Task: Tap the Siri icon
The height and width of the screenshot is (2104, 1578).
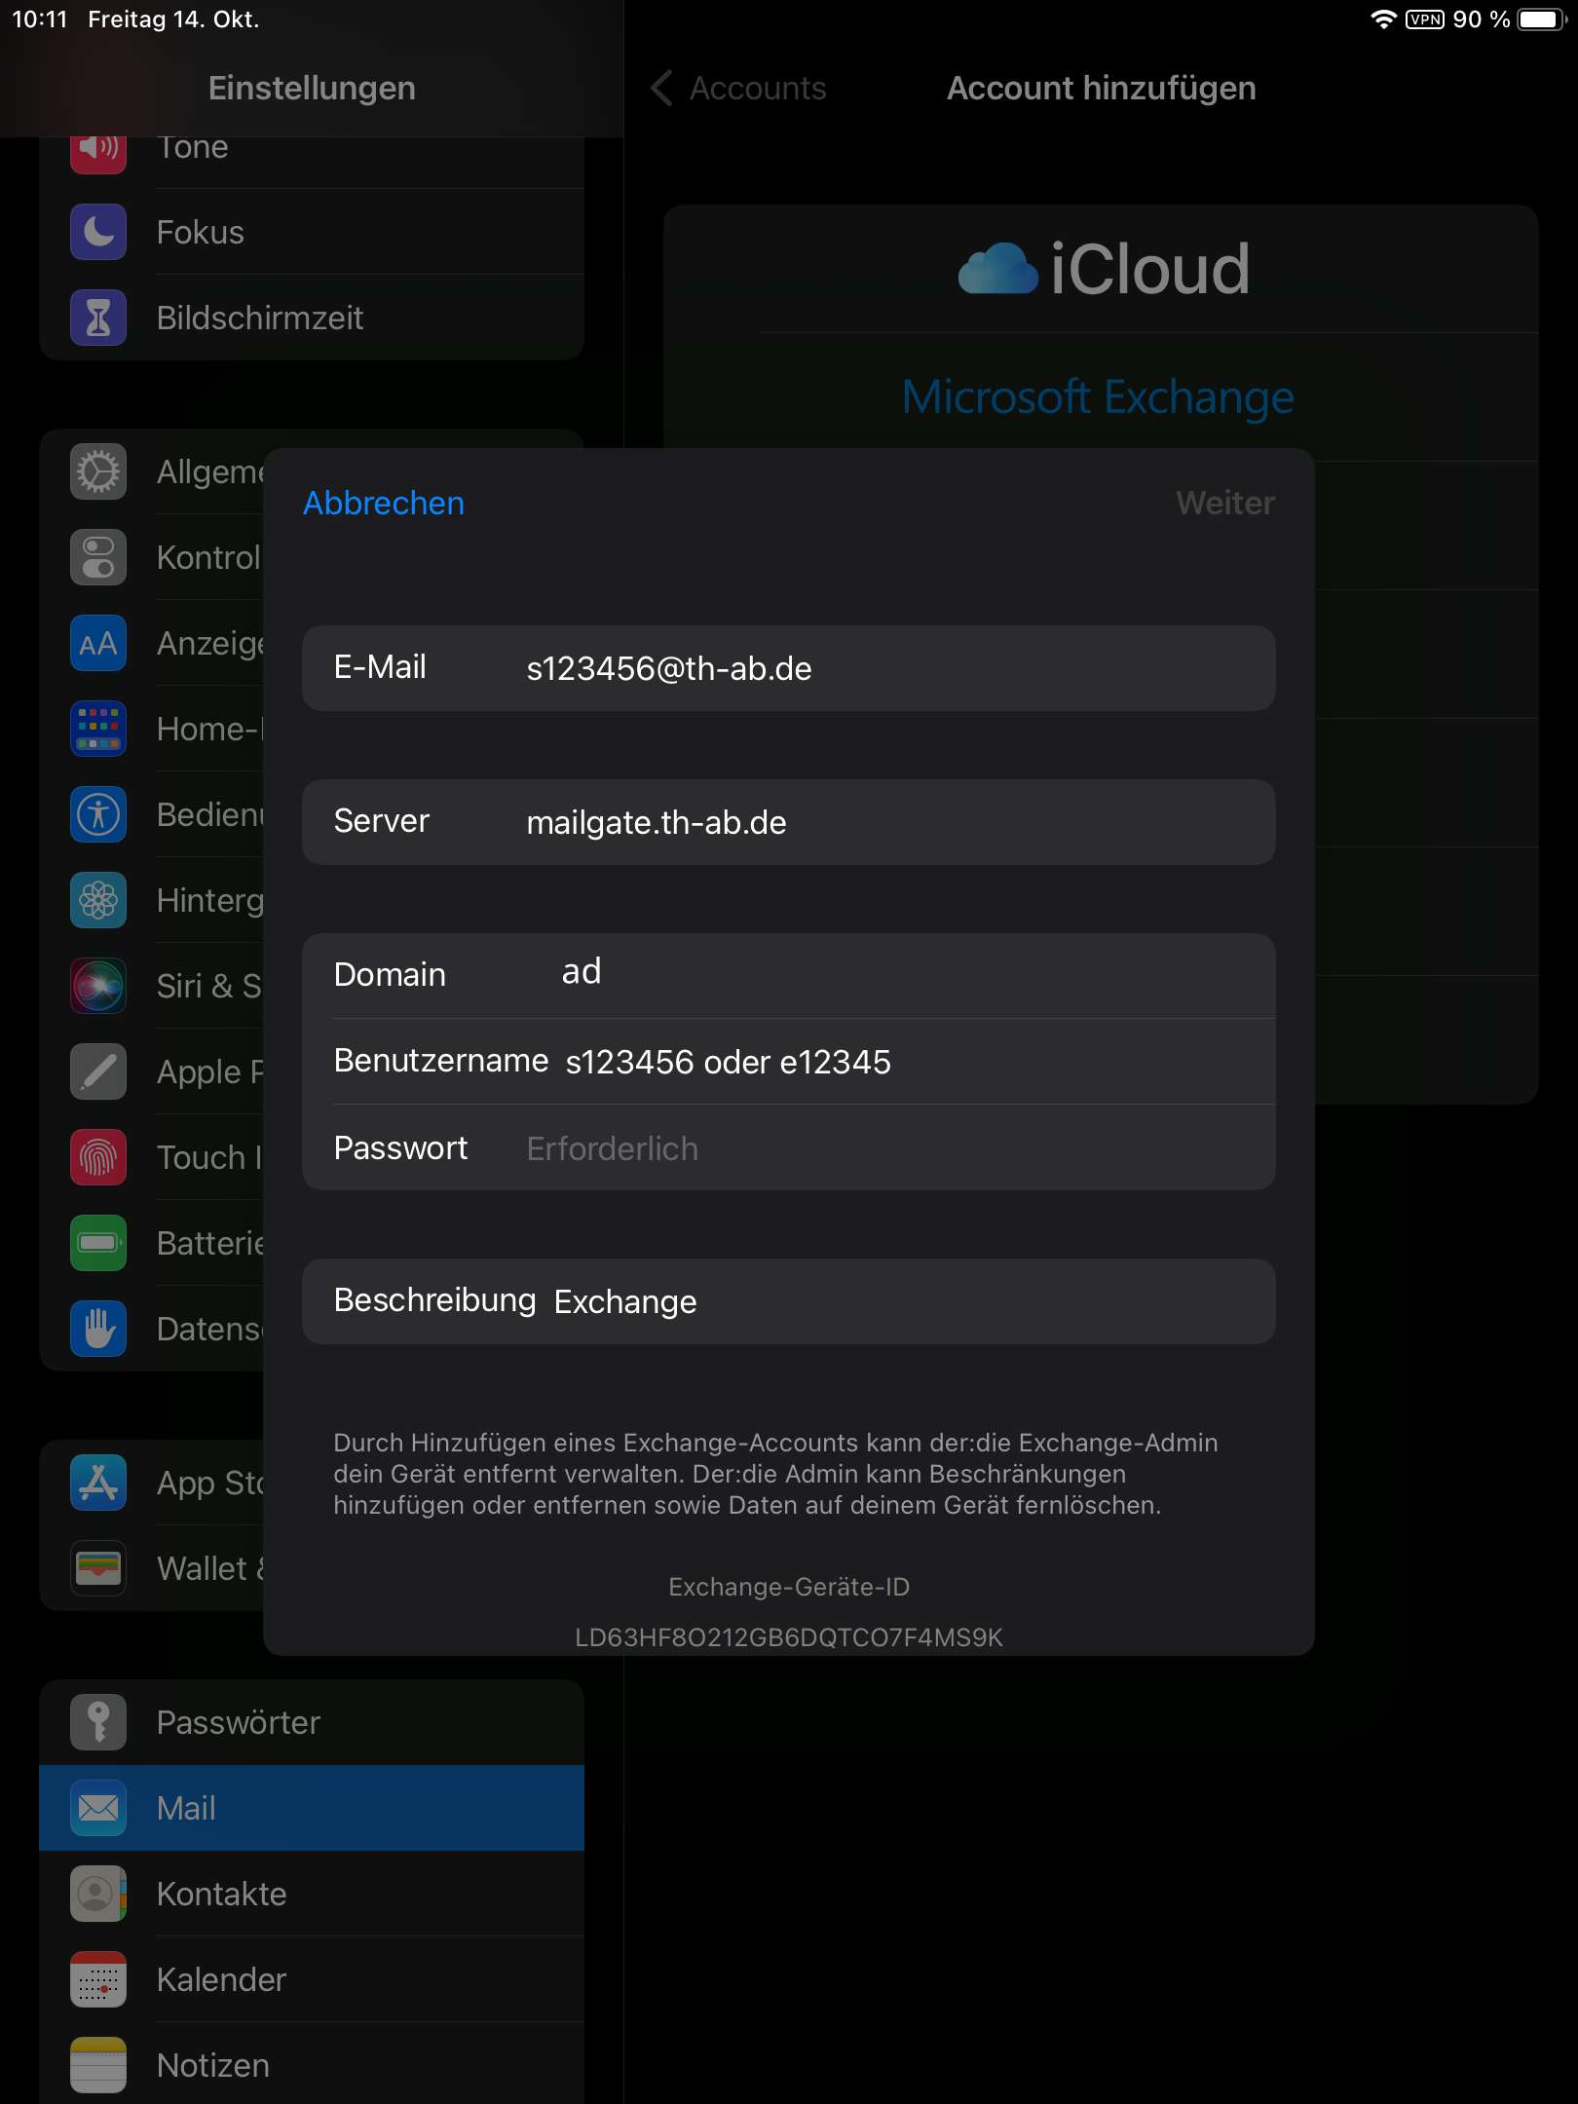Action: pos(98,986)
